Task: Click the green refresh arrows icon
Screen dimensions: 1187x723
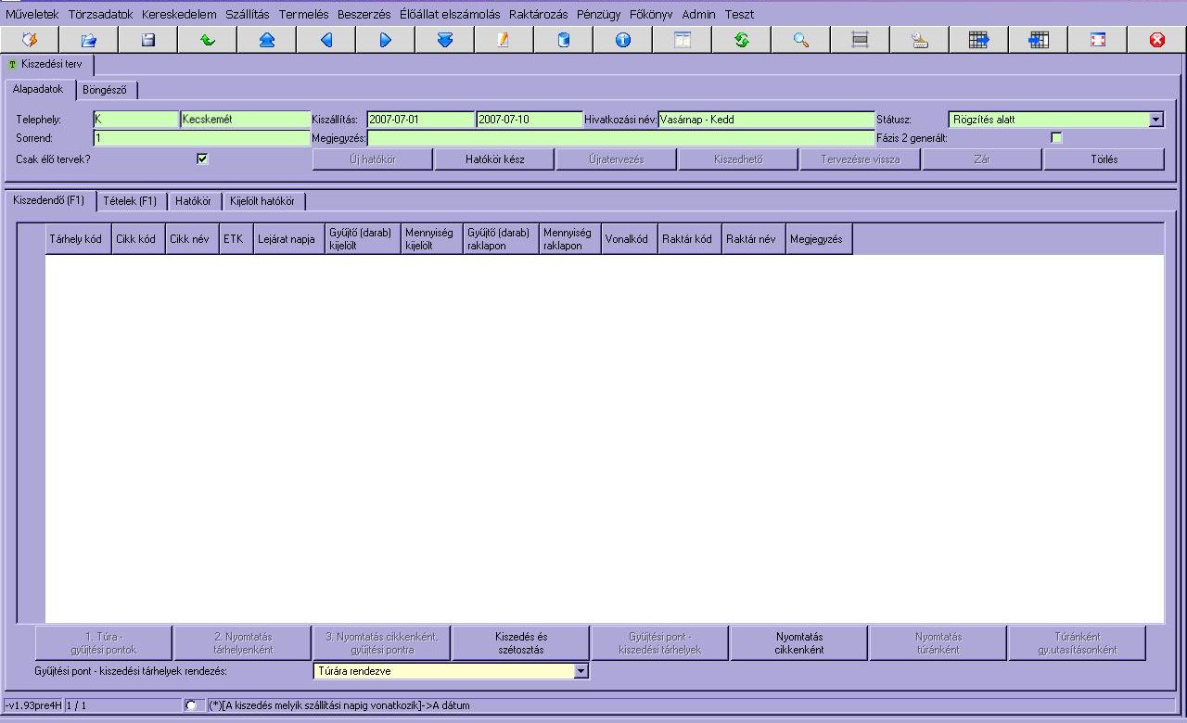Action: click(742, 40)
